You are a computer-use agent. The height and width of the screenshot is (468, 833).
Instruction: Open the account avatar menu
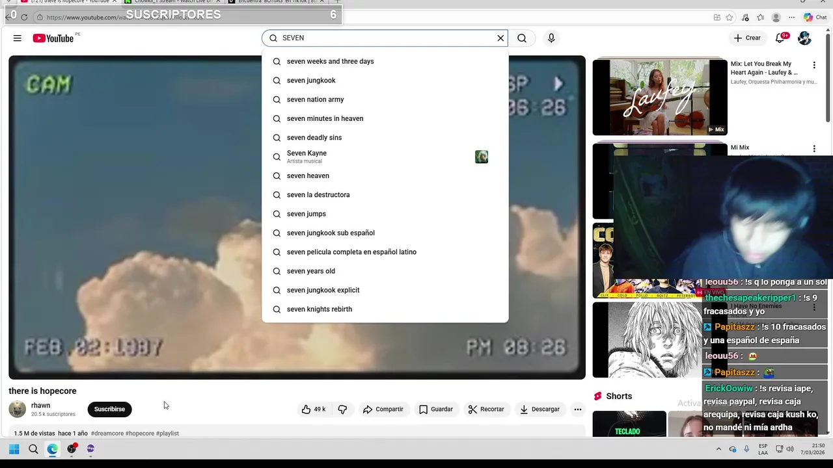point(805,38)
